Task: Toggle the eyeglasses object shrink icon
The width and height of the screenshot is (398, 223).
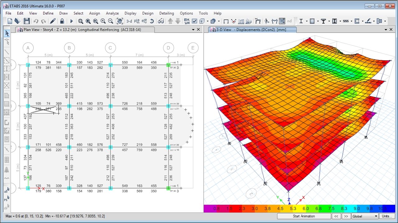Action: (161, 21)
